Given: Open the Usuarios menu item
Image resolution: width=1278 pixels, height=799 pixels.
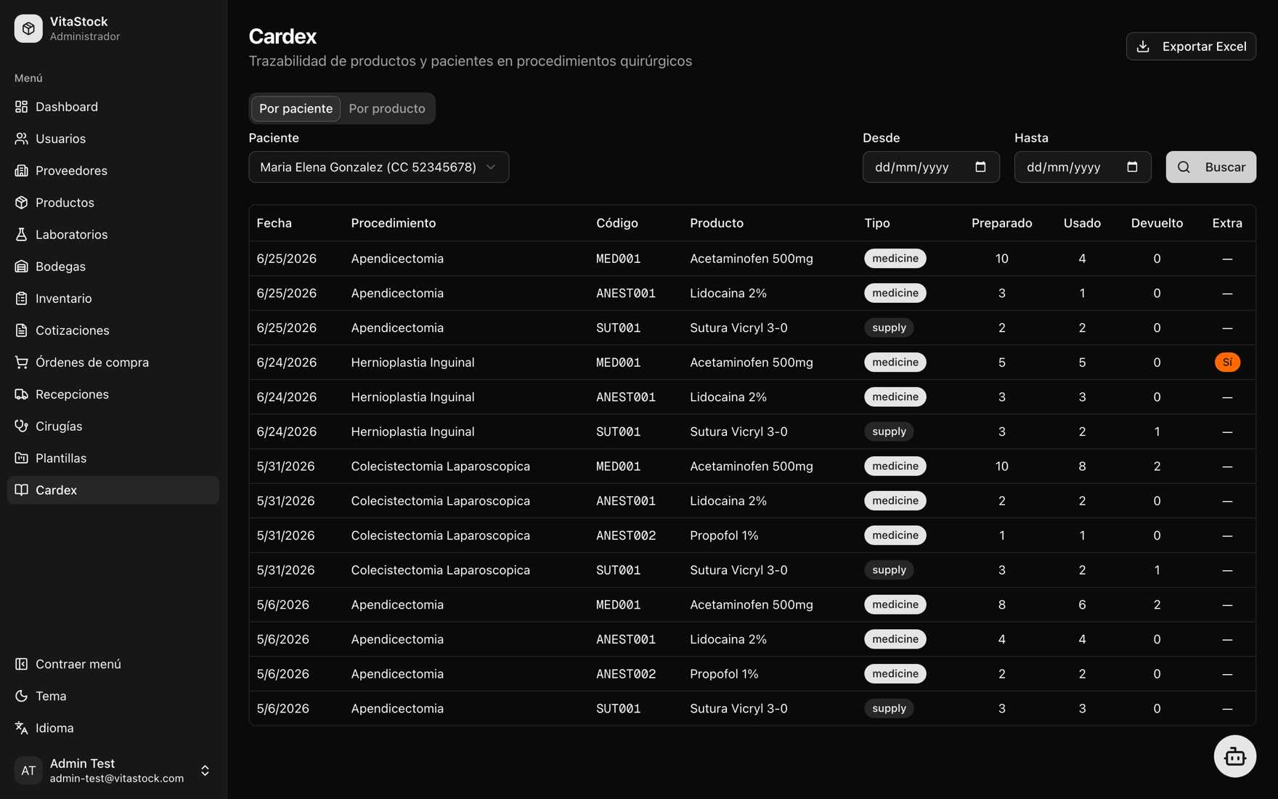Looking at the screenshot, I should [113, 139].
